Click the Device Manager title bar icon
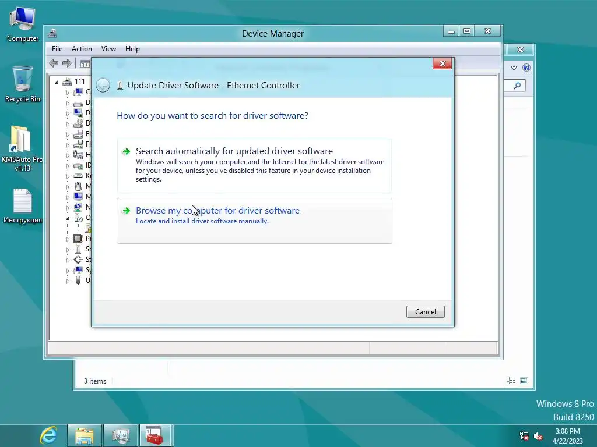 point(52,33)
